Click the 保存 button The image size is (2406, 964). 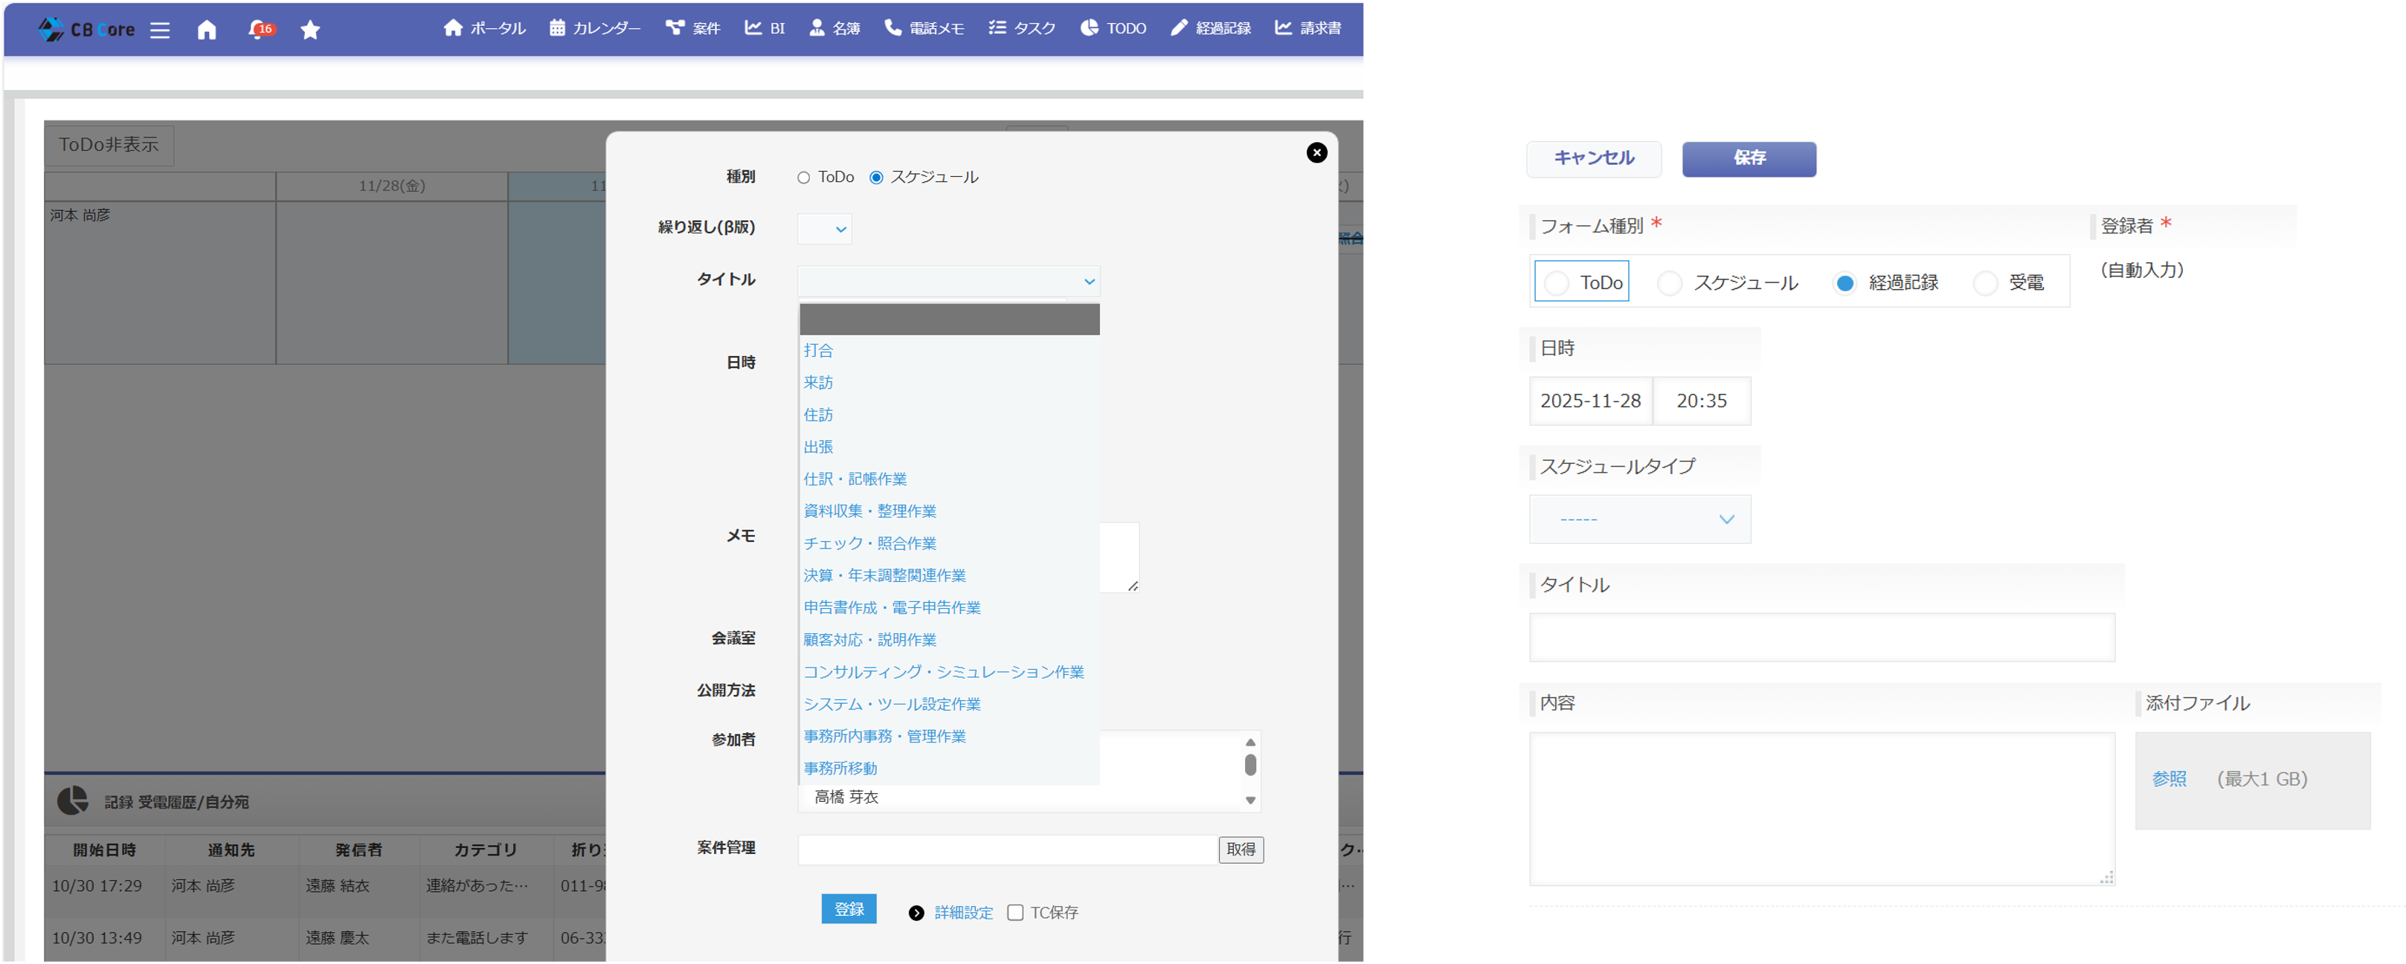[x=1749, y=158]
